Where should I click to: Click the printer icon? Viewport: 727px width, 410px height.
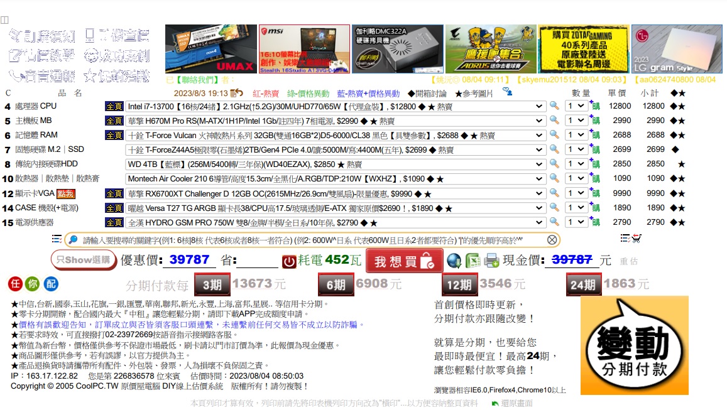pyautogui.click(x=491, y=261)
